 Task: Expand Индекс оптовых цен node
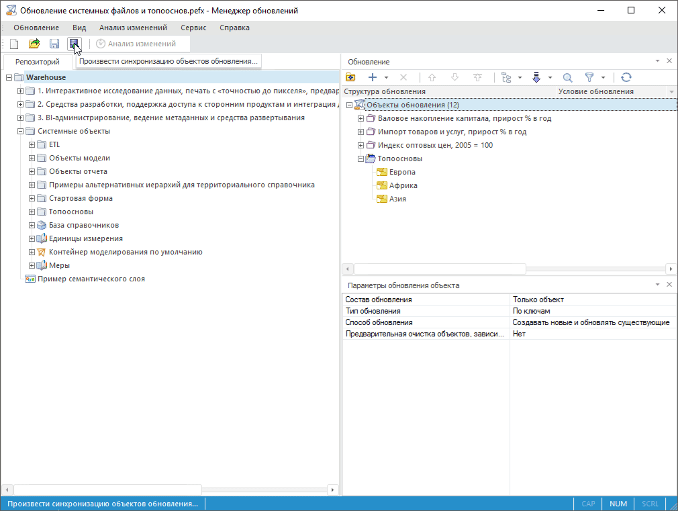[360, 146]
